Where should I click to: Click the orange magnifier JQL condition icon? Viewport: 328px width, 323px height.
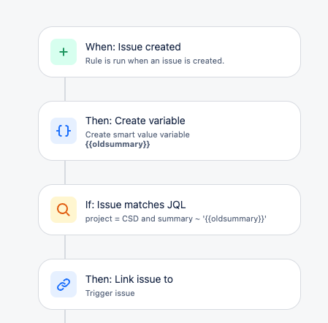click(64, 210)
